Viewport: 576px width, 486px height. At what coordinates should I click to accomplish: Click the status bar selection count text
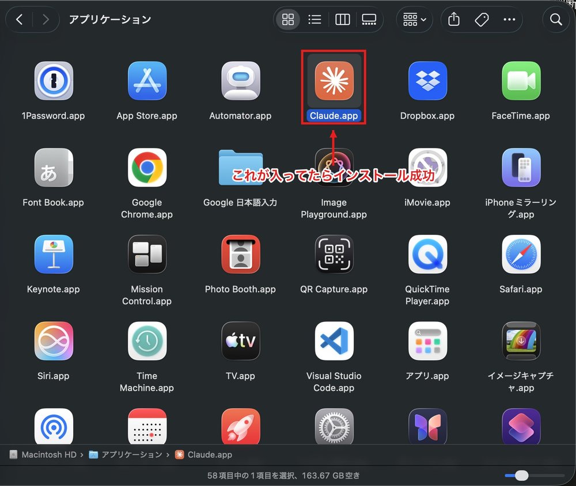click(283, 476)
